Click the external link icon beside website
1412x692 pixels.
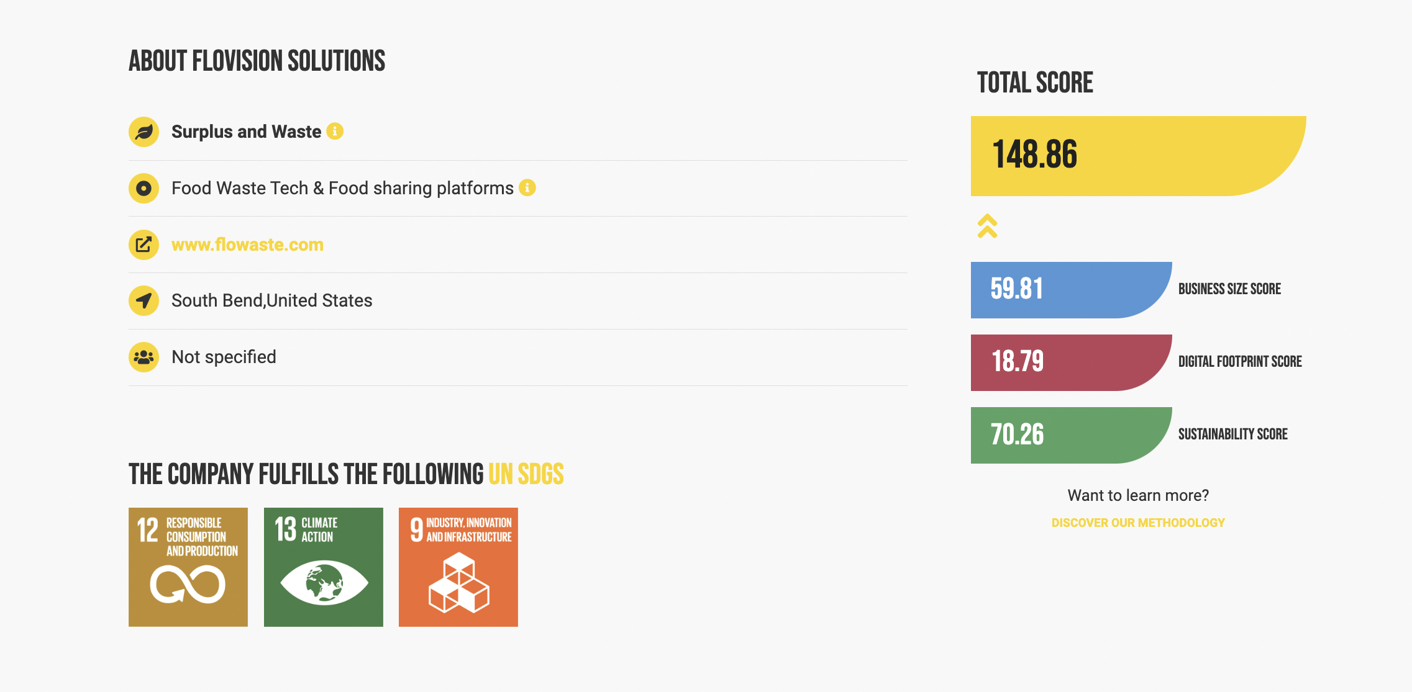[143, 245]
